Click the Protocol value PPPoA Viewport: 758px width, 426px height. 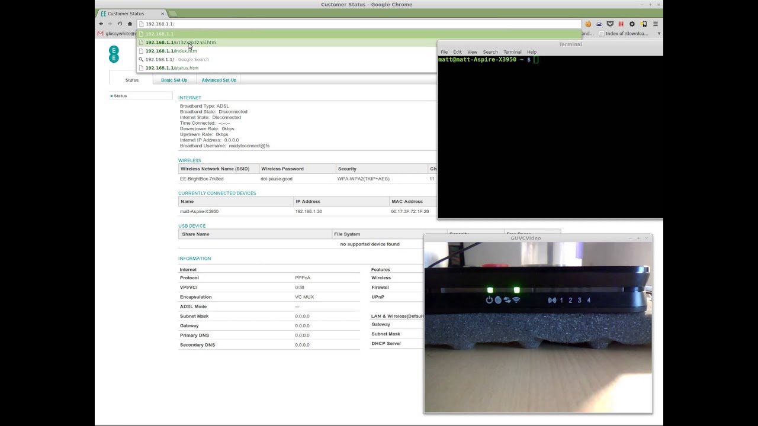coord(303,277)
